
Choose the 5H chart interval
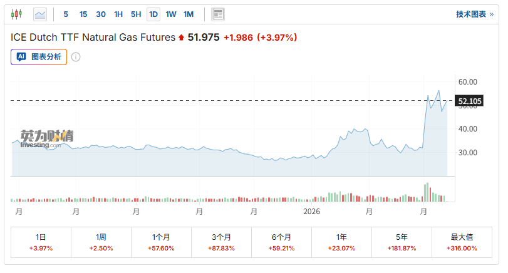pos(136,14)
